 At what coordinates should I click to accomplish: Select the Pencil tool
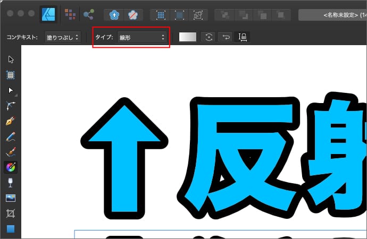[x=11, y=136]
